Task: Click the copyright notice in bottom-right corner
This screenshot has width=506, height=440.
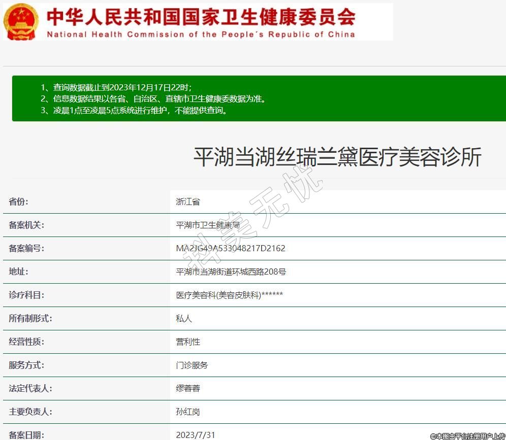Action: [x=467, y=436]
